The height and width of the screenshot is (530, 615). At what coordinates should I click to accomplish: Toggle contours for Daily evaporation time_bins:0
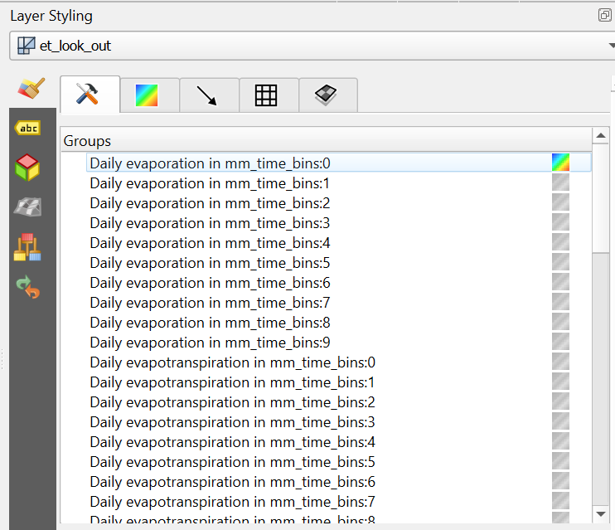click(561, 163)
